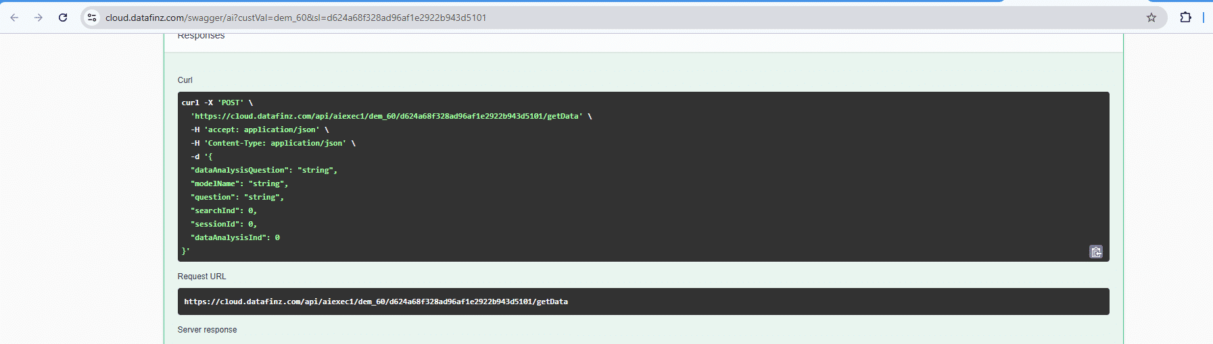1213x344 pixels.
Task: Click the address bar URL text
Action: click(x=295, y=18)
